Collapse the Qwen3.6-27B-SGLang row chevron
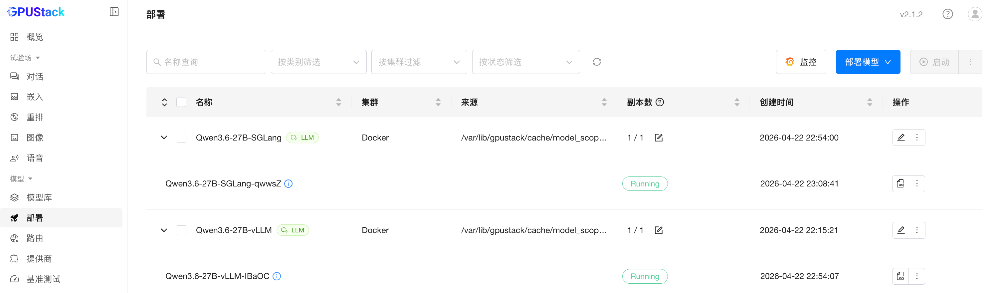Viewport: 997px width, 293px height. tap(164, 138)
